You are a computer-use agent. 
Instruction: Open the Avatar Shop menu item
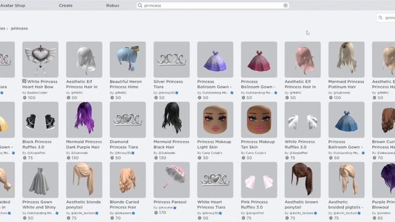tap(12, 6)
